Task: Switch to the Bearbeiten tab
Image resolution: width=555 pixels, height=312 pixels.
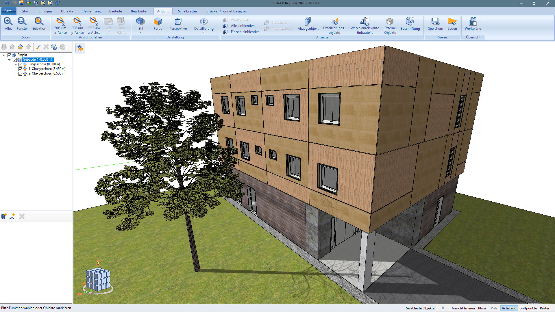Action: pyautogui.click(x=139, y=11)
